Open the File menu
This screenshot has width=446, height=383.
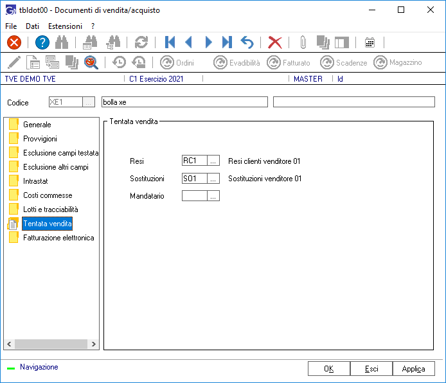[11, 26]
